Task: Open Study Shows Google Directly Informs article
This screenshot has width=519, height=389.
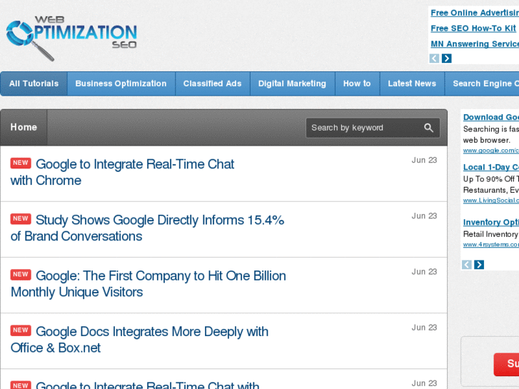Action: [x=147, y=228]
